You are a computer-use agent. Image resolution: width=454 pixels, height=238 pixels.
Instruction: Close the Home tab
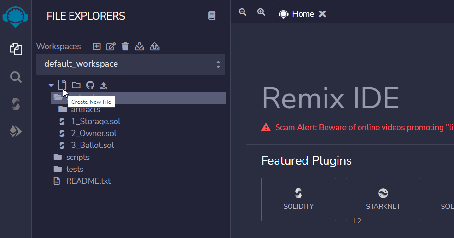pyautogui.click(x=322, y=14)
